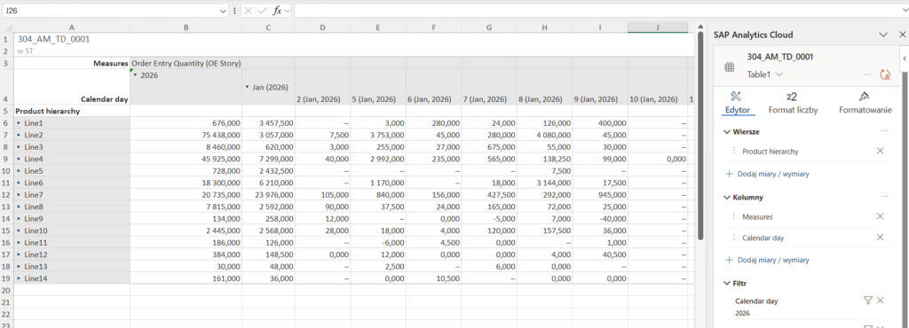Click the refresh icon beside Table1

pos(885,74)
